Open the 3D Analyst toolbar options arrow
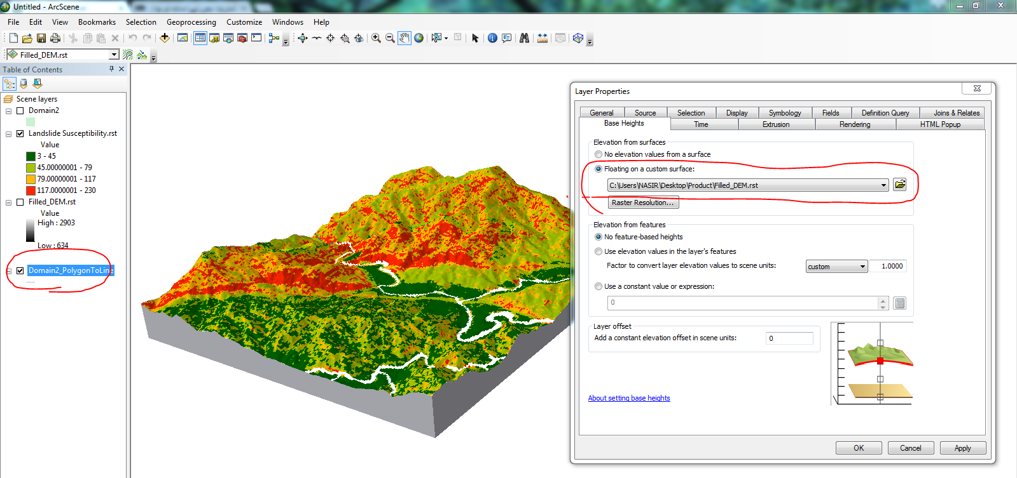1017x478 pixels. tap(153, 57)
